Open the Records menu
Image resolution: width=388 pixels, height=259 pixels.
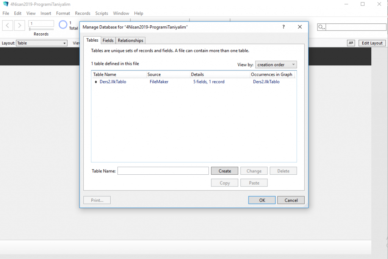[x=83, y=13]
